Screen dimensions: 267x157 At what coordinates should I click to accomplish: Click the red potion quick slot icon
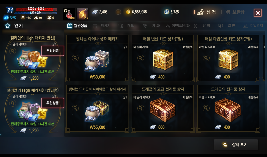tap(69, 14)
